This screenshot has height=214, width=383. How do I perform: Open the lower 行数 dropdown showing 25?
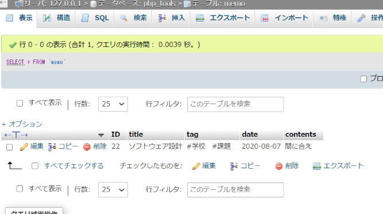(x=113, y=189)
